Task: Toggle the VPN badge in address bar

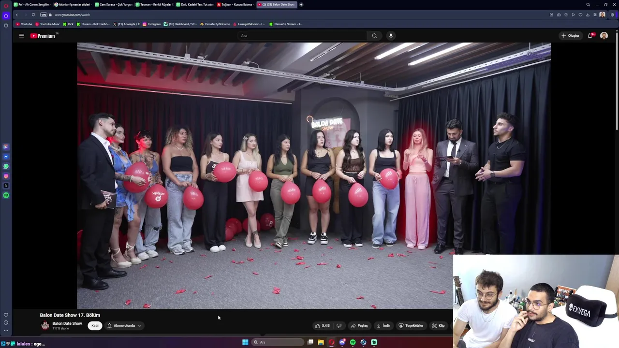Action: pyautogui.click(x=44, y=15)
